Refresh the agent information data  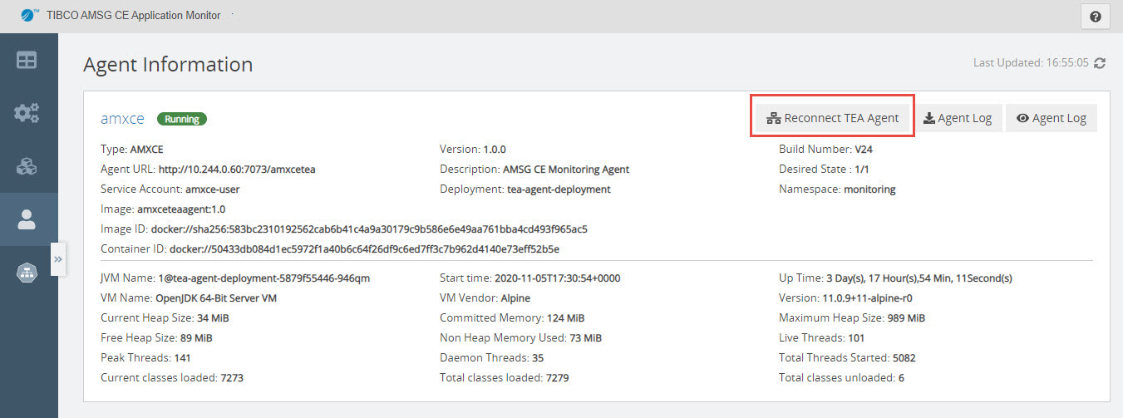pyautogui.click(x=1101, y=63)
